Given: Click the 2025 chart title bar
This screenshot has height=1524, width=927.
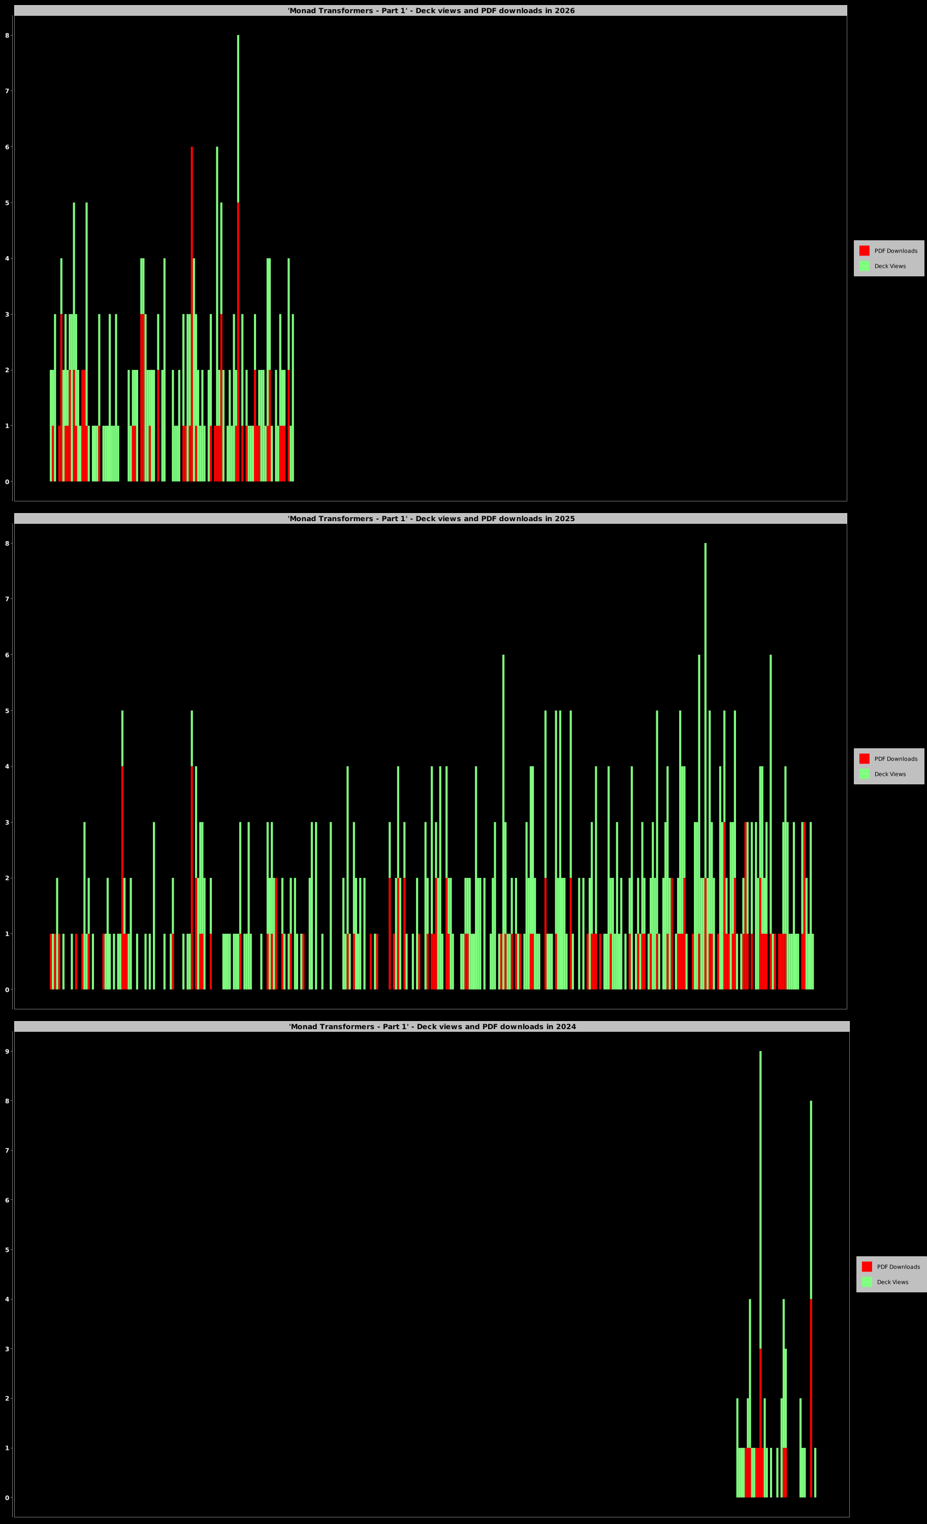Looking at the screenshot, I should tap(430, 518).
